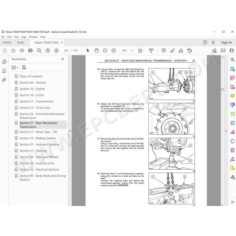
Task: Switch to the Tools tab
Action: coord(20,42)
